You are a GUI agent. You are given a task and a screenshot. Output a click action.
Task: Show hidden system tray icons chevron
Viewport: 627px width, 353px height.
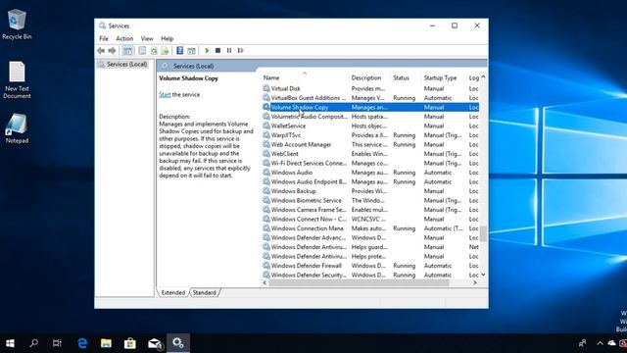[600, 343]
